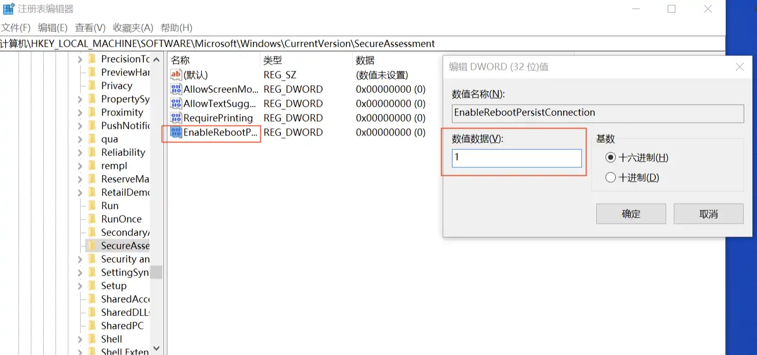Select the 十六进制 (hexadecimal) radio button
Viewport: 757px width, 355px height.
click(x=611, y=157)
